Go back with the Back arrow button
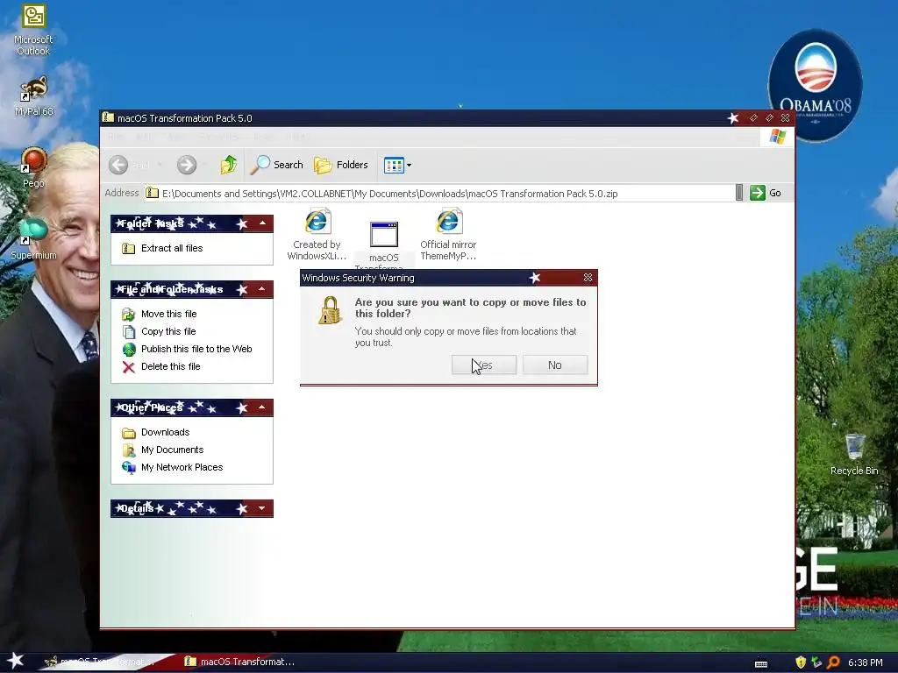The height and width of the screenshot is (673, 898). (118, 165)
